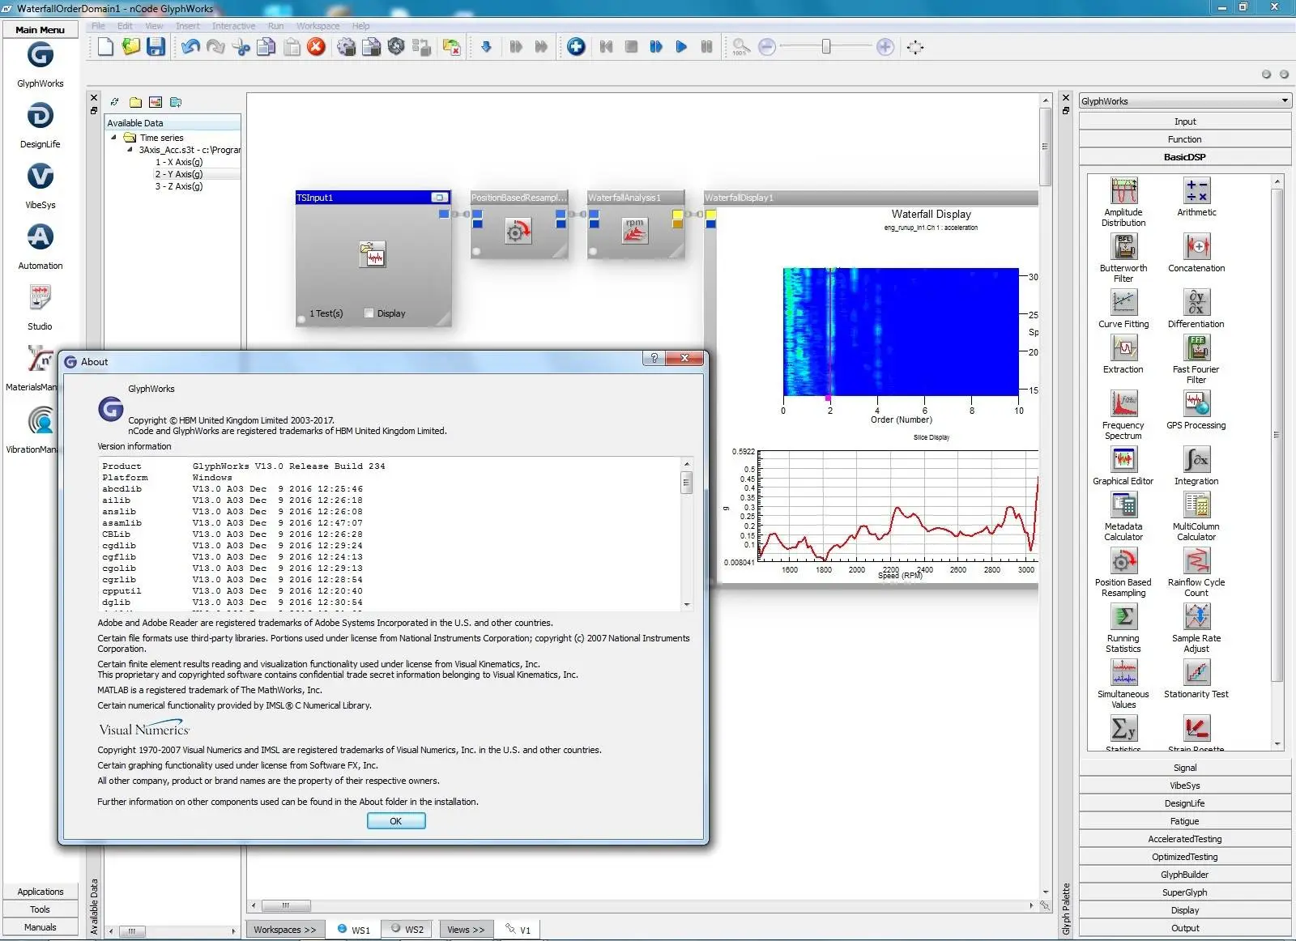Select the Graphical Editor glyph

point(1123,466)
